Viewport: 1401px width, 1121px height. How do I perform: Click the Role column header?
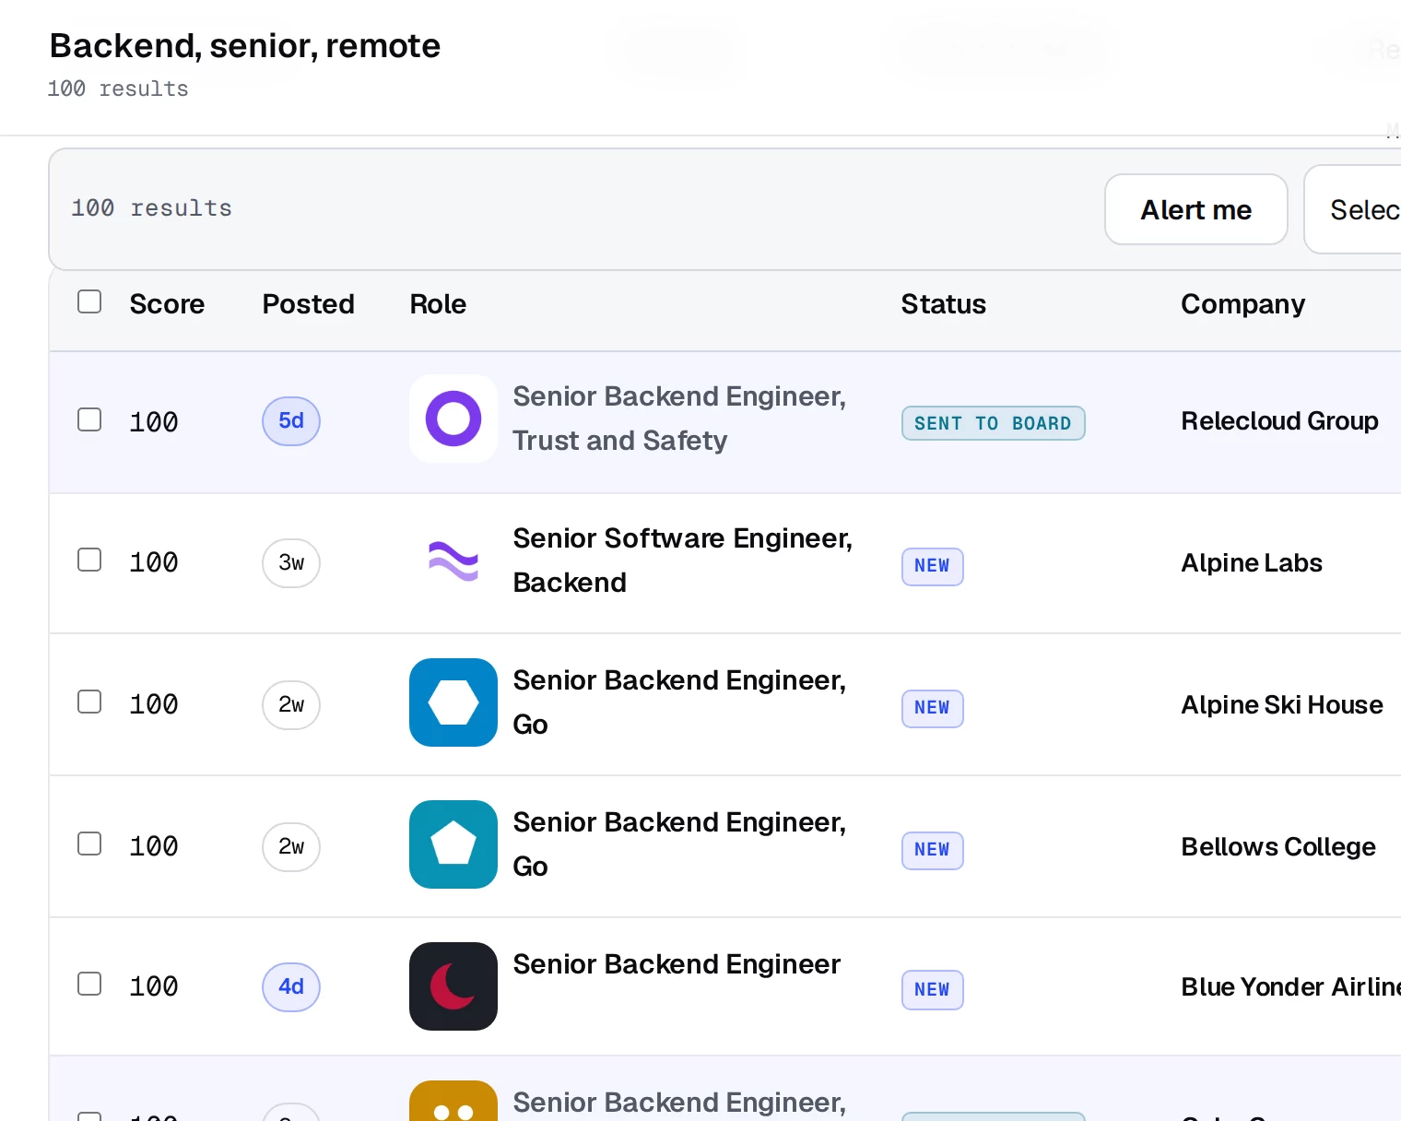[x=438, y=304]
